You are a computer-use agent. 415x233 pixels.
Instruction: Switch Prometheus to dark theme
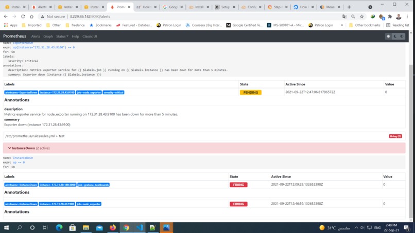click(395, 36)
